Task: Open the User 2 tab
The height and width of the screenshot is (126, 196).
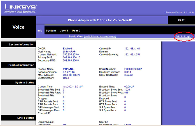Action: 76,30
